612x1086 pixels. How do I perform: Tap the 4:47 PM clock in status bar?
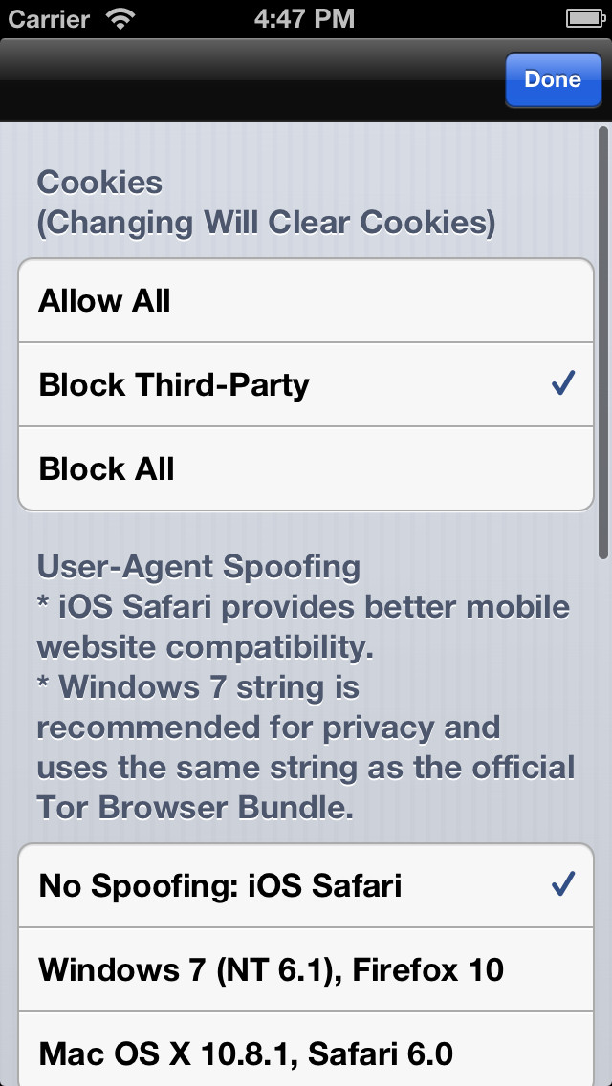click(304, 19)
